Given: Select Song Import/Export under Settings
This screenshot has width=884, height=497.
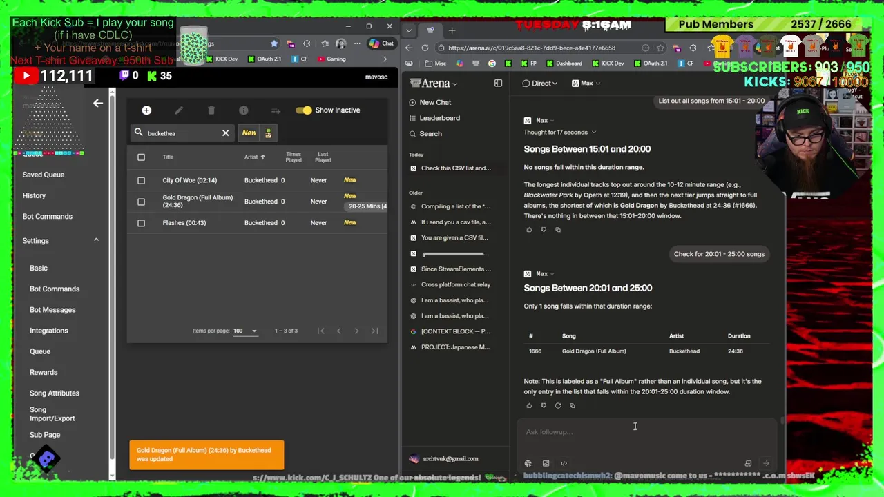Looking at the screenshot, I should pos(52,413).
